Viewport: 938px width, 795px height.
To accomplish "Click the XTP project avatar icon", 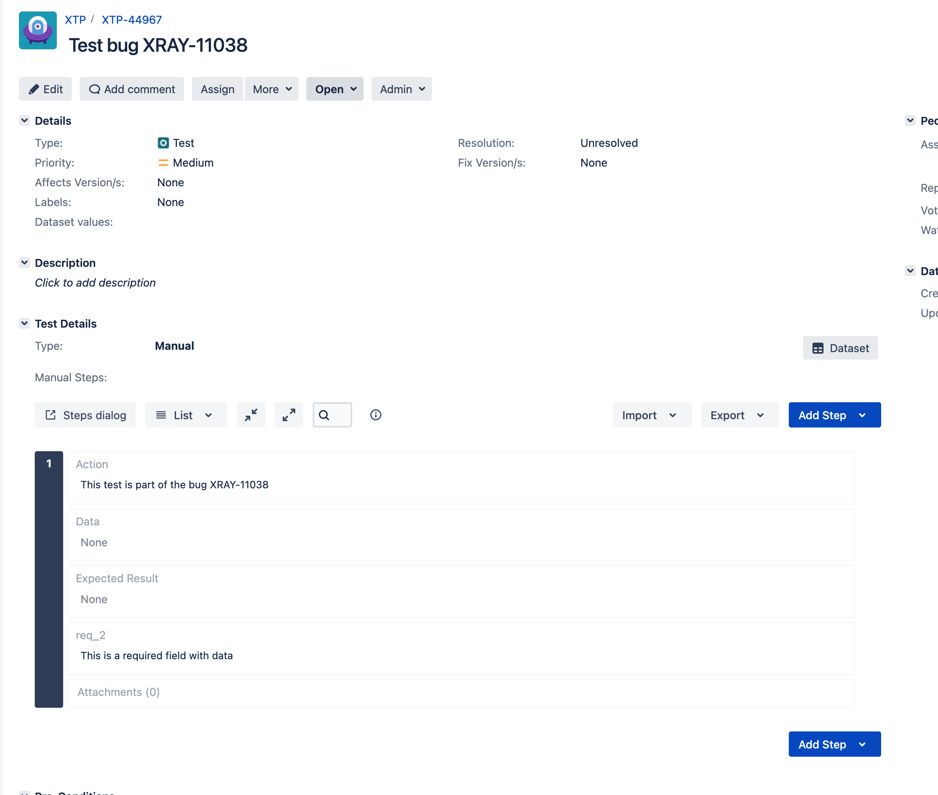I will (x=38, y=30).
